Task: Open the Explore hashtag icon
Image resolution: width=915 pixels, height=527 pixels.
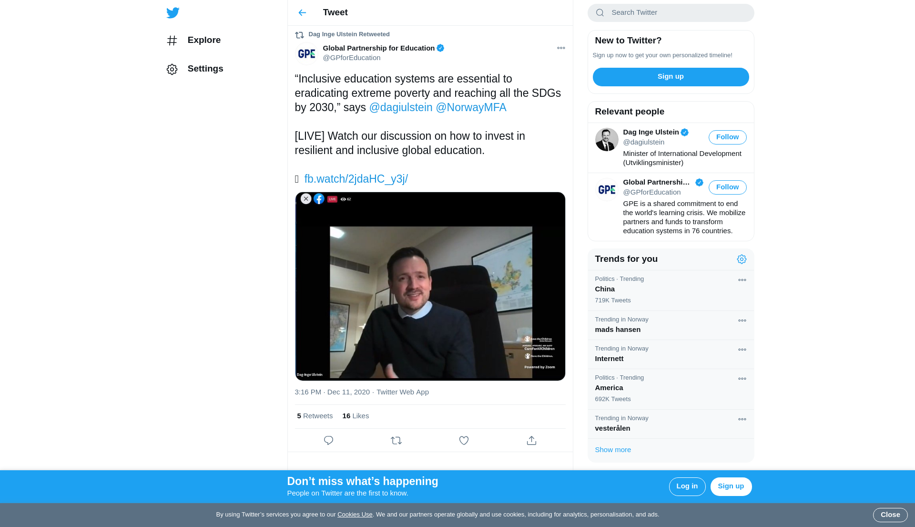Action: pos(172,41)
